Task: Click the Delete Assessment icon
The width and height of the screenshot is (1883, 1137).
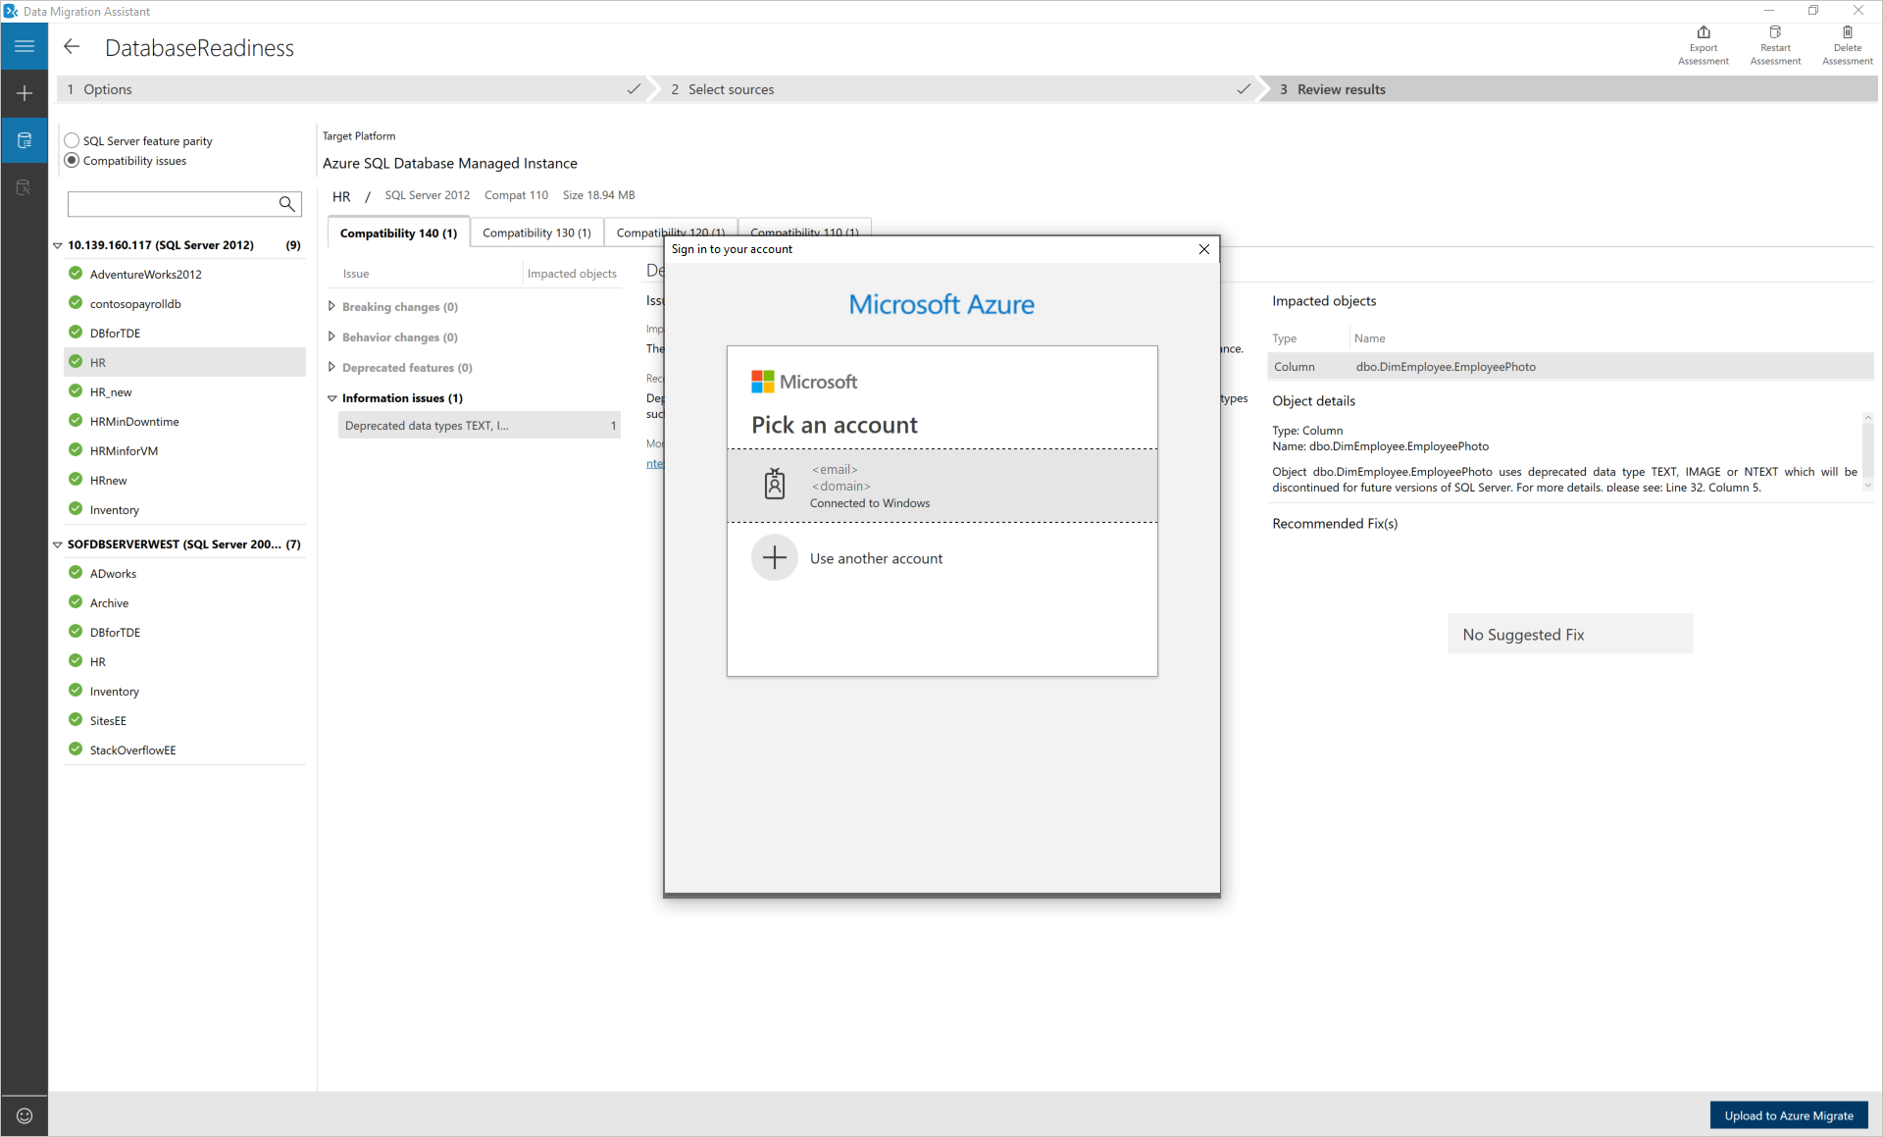Action: (1848, 33)
